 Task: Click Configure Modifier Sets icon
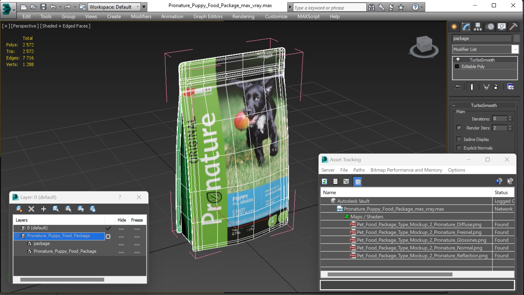tap(510, 87)
